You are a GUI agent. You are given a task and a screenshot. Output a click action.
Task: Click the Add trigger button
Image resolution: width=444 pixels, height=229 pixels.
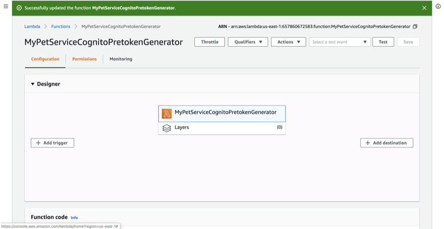click(52, 143)
